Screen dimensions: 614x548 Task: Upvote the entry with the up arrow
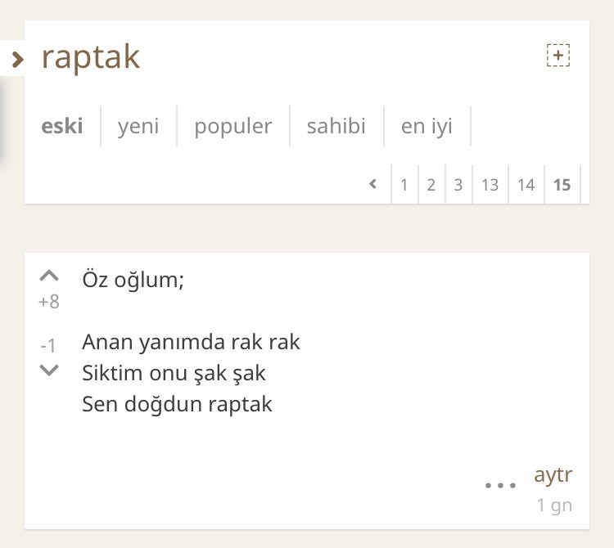(49, 276)
